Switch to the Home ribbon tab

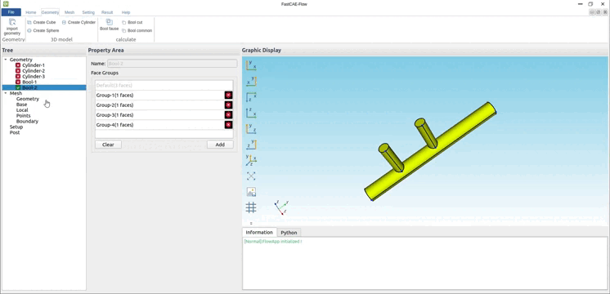click(31, 12)
